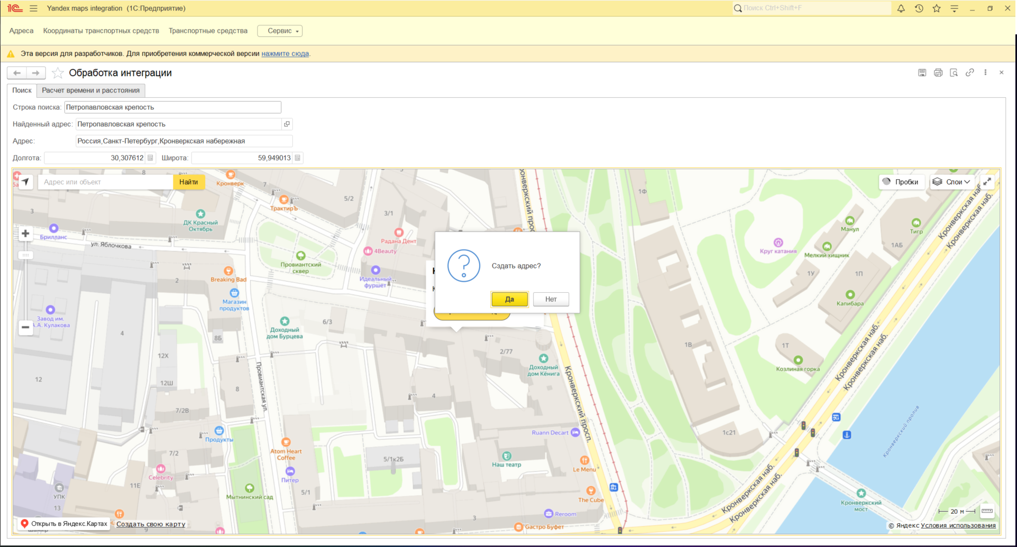This screenshot has height=547, width=1017.
Task: Confirm address creation with Да
Action: tap(509, 299)
